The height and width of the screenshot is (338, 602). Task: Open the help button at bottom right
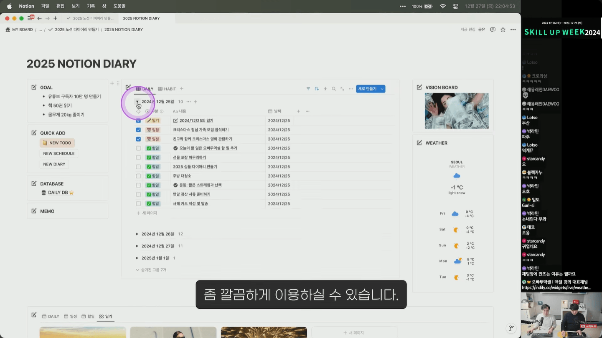point(511,328)
